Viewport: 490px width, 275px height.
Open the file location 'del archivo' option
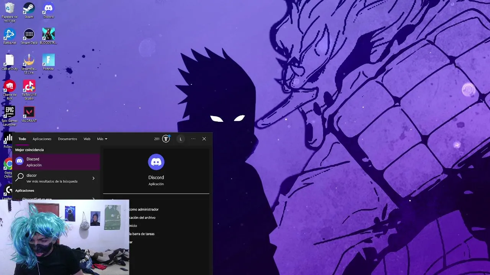tap(142, 218)
